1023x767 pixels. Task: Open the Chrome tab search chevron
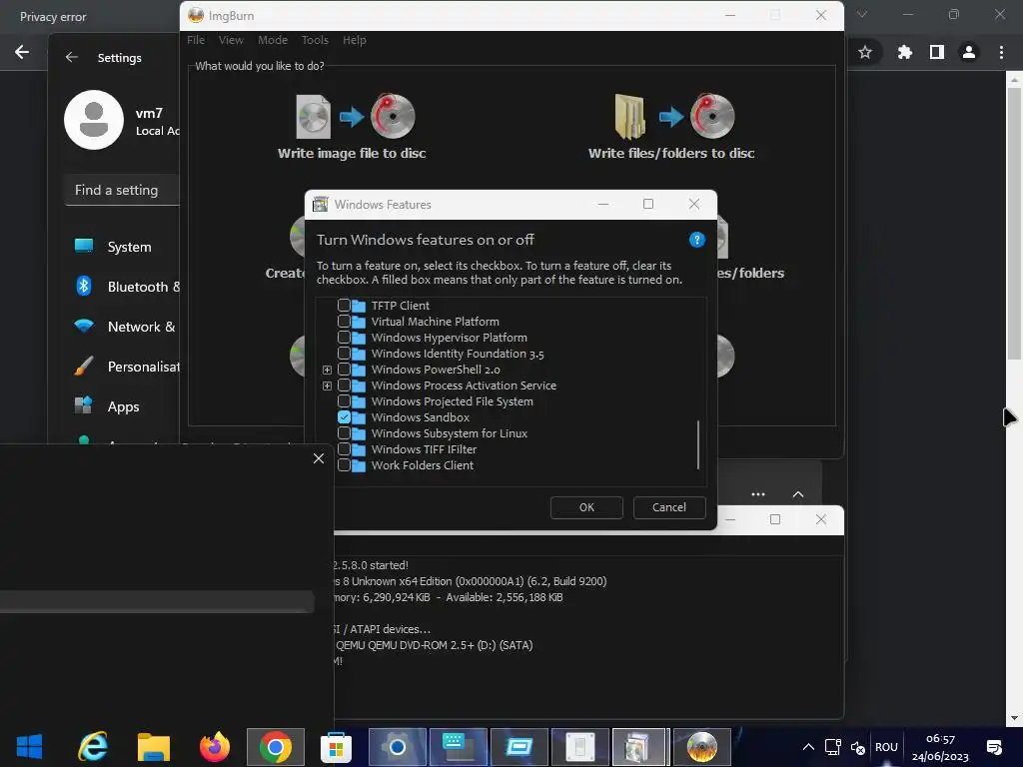click(862, 14)
